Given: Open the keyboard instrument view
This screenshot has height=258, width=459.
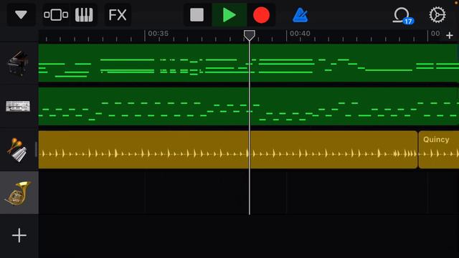Looking at the screenshot, I should 84,14.
